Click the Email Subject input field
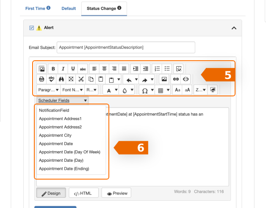266x208 pixels. pos(125,47)
